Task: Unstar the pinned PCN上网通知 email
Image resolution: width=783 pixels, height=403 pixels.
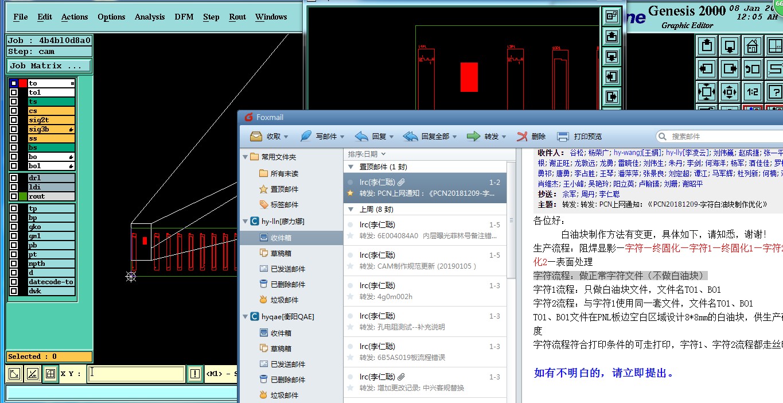Action: pyautogui.click(x=350, y=193)
